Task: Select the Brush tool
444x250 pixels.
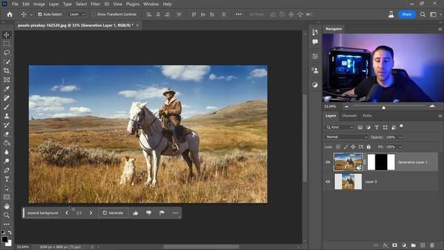Action: tap(6, 107)
